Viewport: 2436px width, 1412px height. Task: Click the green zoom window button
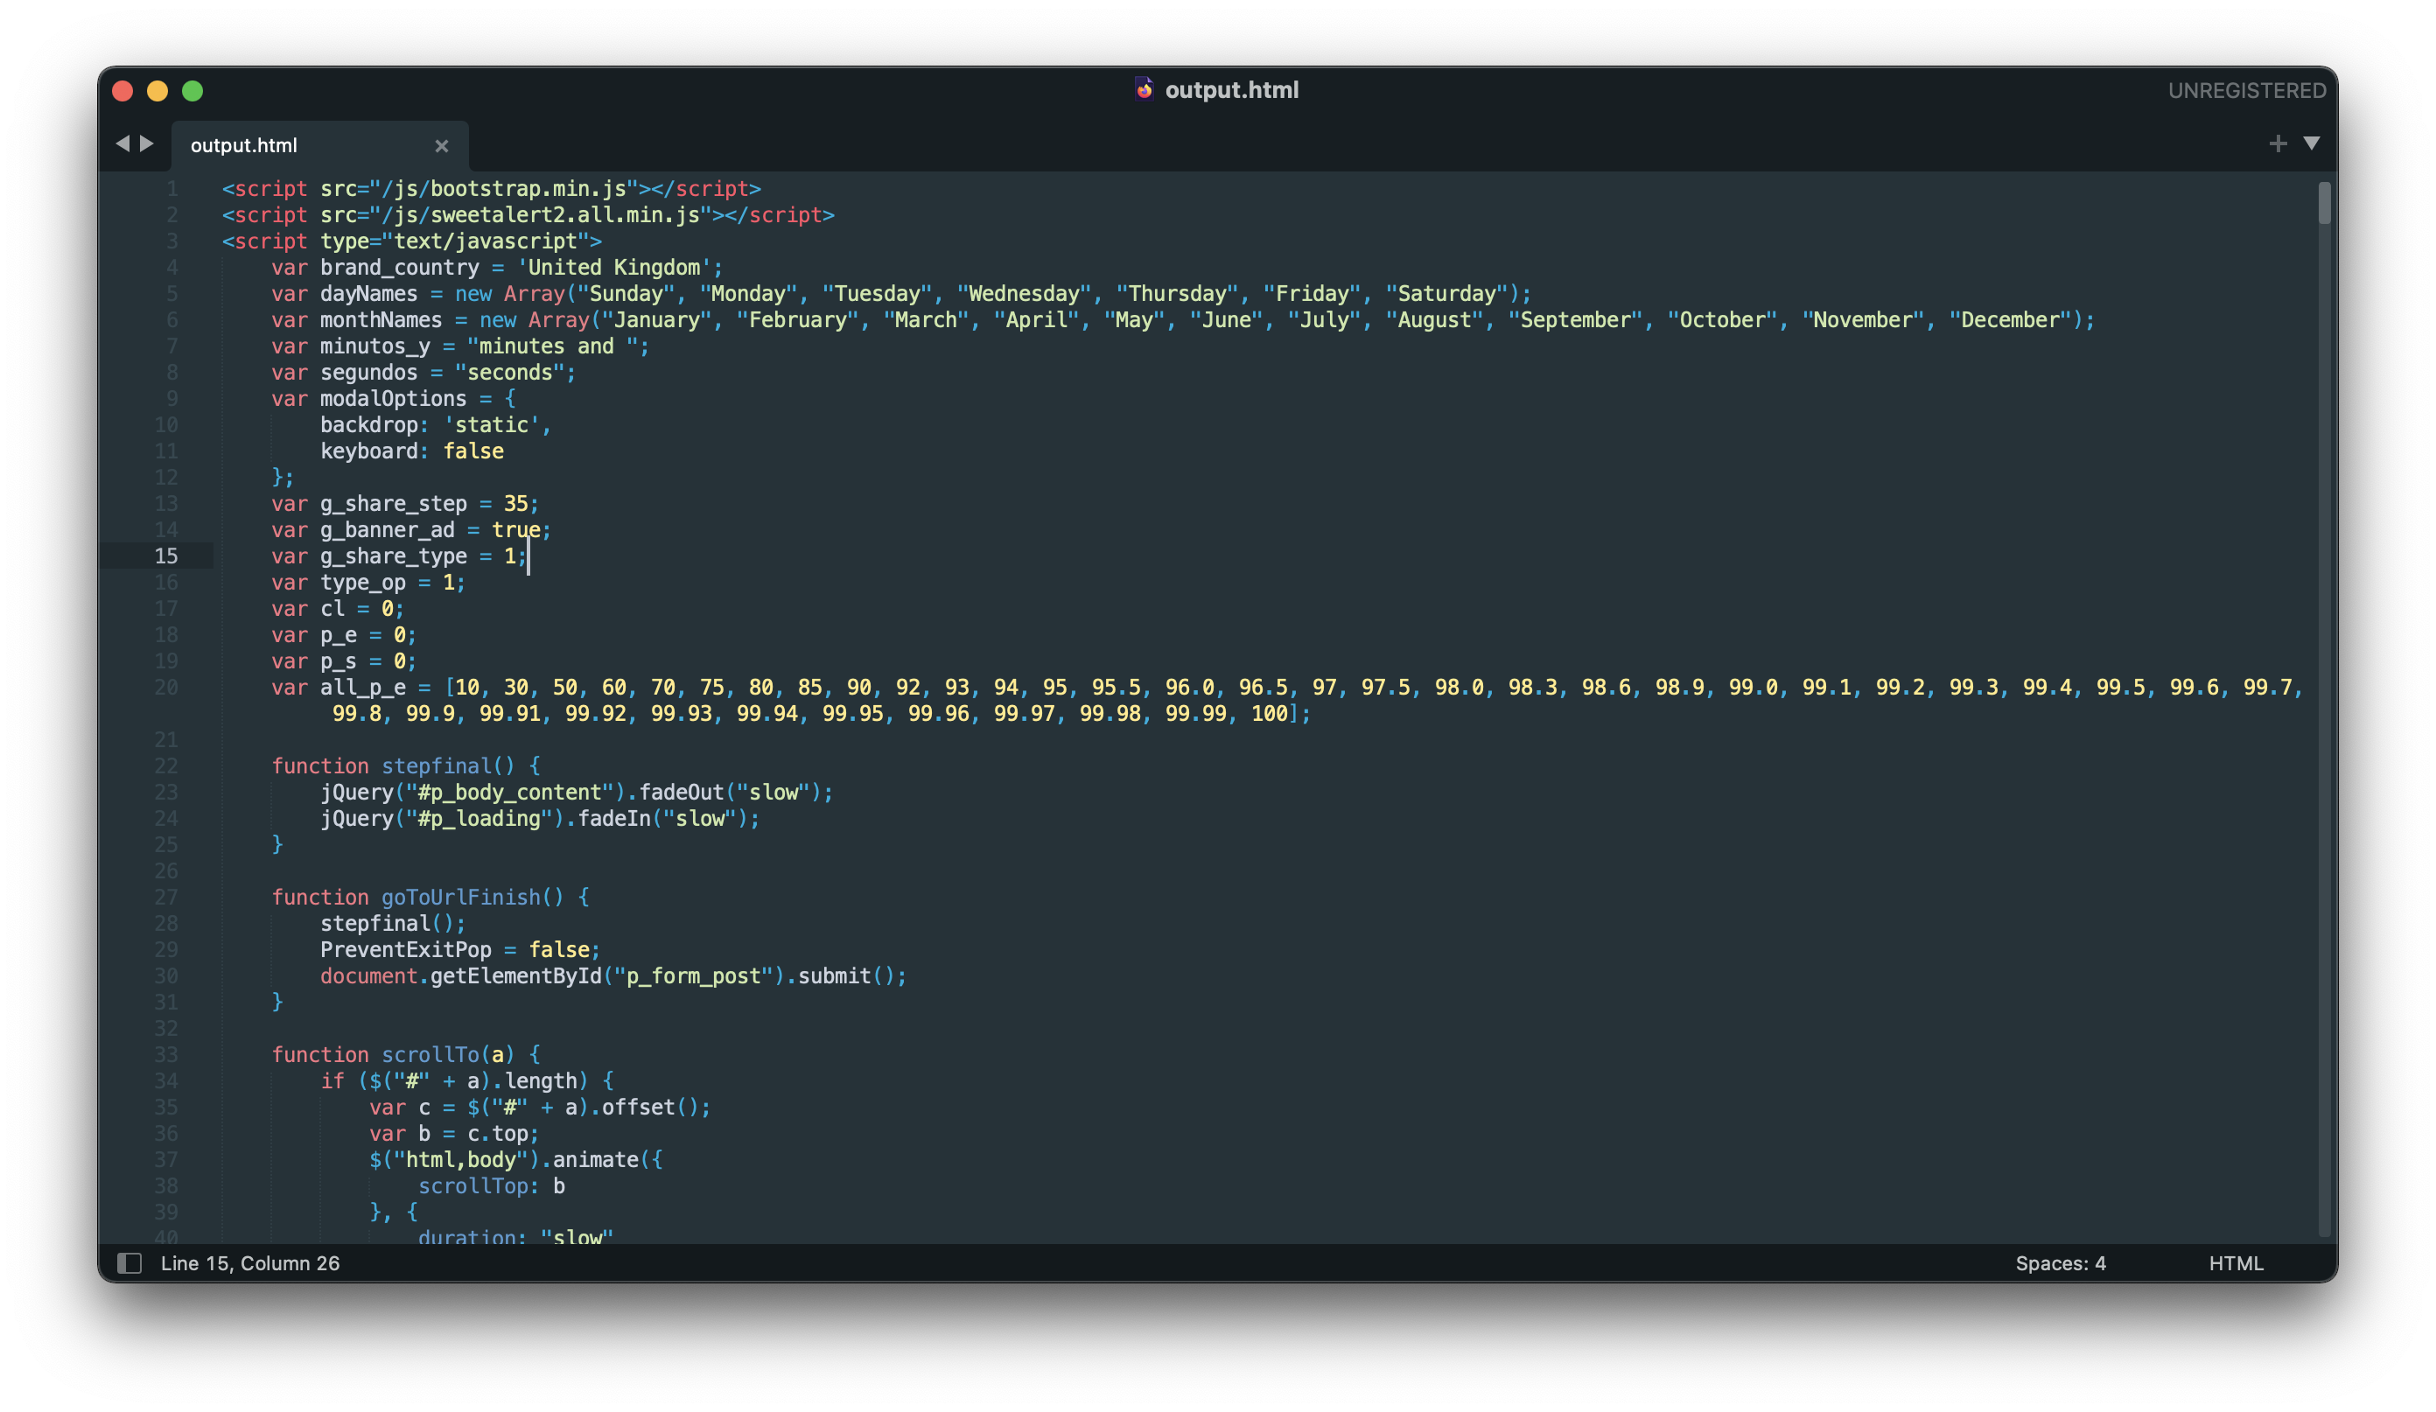(192, 91)
